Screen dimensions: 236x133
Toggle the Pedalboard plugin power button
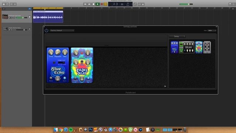46,30
